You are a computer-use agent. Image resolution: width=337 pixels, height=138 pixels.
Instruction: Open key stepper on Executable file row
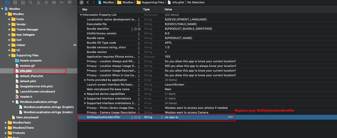click(x=139, y=24)
